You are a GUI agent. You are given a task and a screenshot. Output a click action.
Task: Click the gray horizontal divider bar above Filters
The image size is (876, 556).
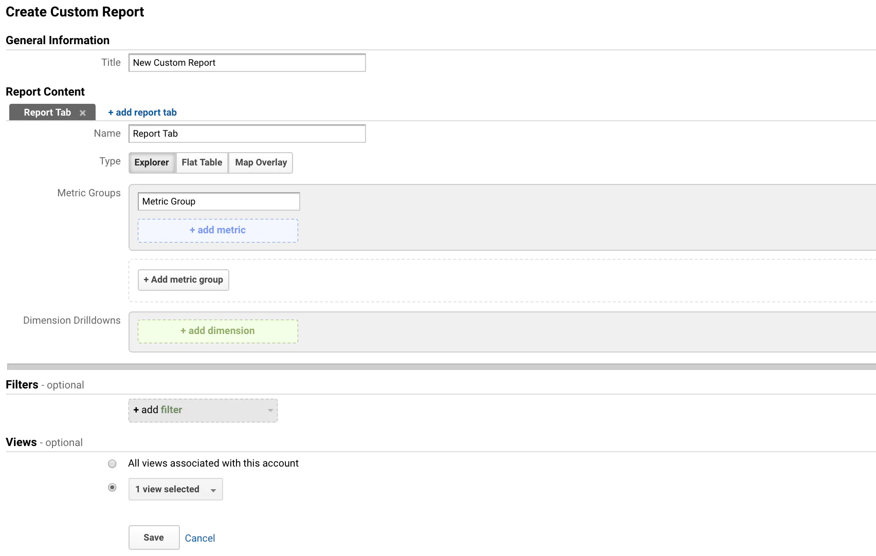441,367
